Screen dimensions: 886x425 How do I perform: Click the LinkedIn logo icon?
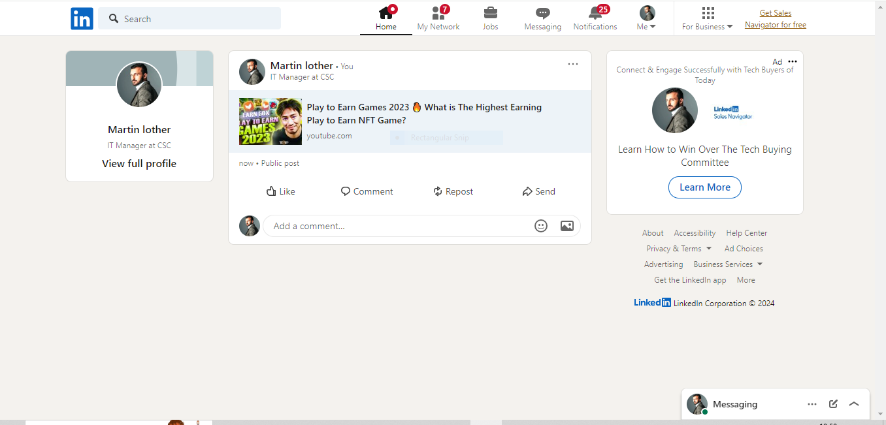click(x=82, y=18)
